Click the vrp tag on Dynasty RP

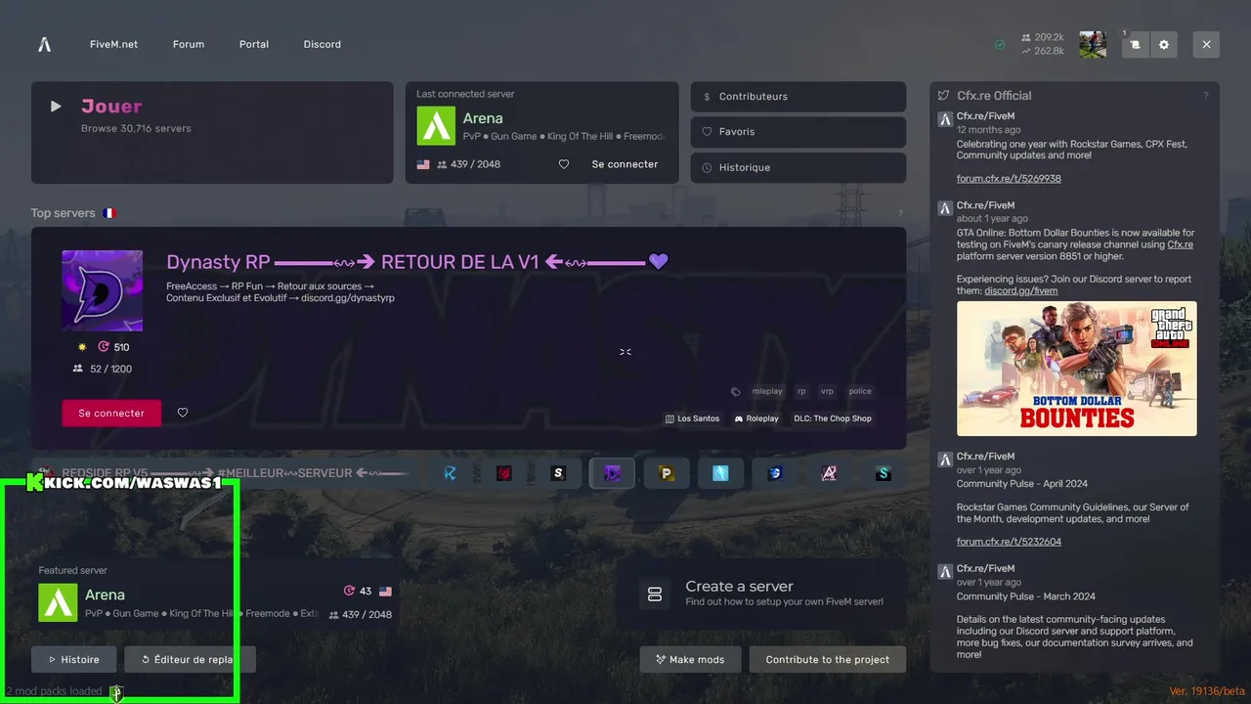coord(827,391)
